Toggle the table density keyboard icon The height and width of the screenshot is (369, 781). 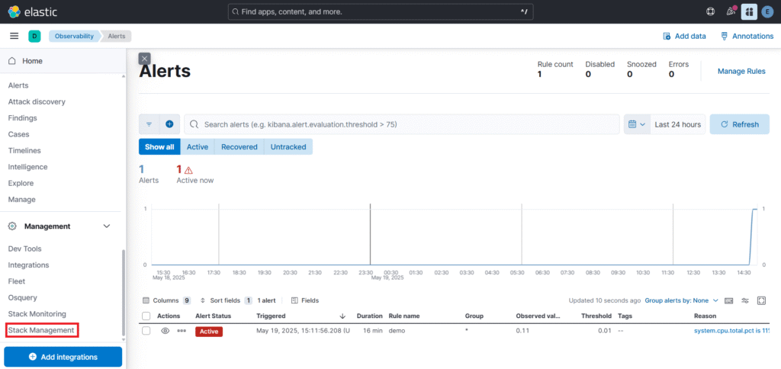tap(728, 300)
